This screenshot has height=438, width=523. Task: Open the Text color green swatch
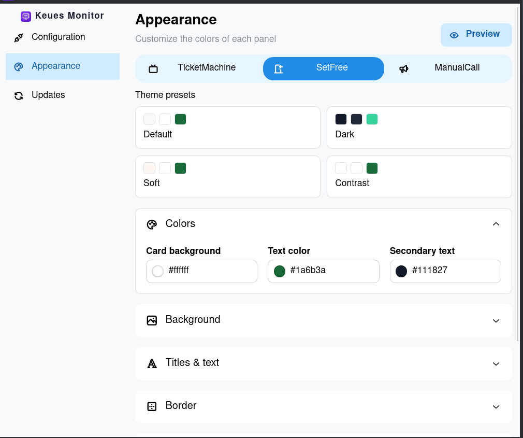(280, 271)
